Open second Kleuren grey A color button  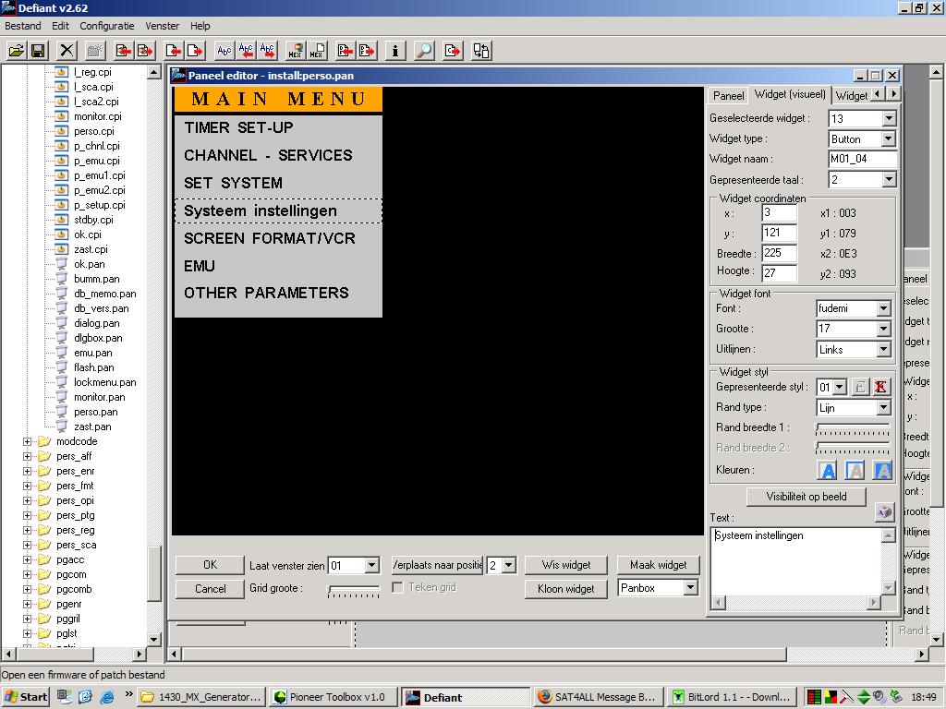855,470
